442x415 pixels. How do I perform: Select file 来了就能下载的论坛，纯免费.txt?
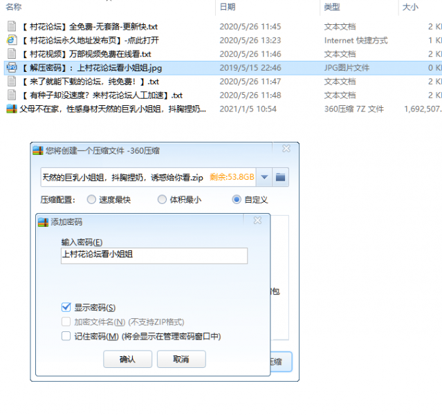point(91,82)
